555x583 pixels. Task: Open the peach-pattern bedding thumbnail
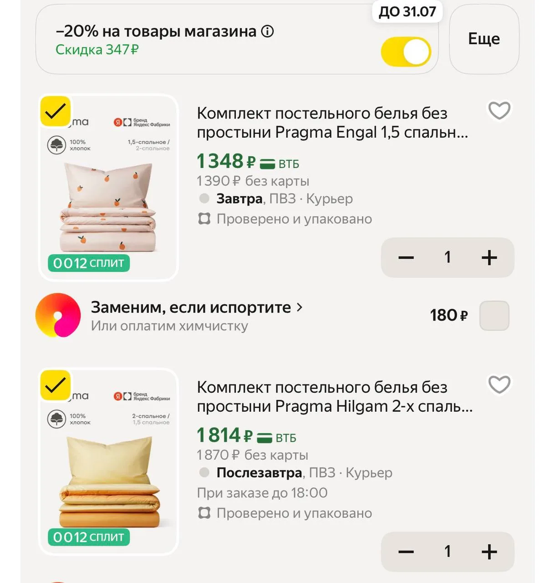point(108,187)
